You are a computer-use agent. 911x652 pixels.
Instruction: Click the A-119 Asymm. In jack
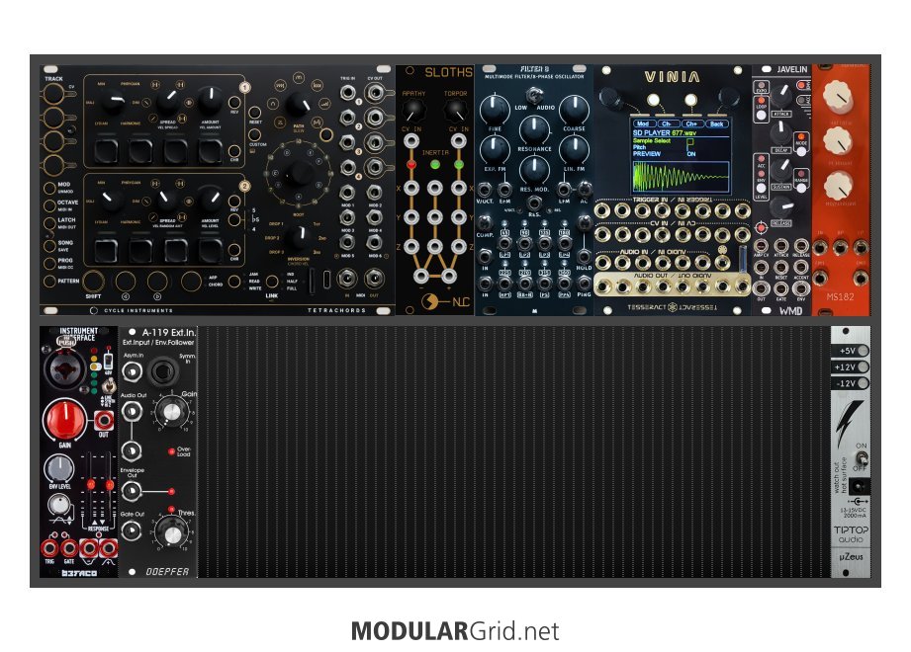(133, 370)
